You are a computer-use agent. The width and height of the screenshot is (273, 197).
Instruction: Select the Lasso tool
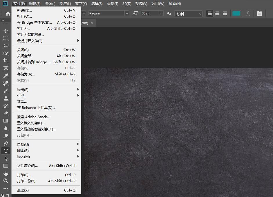[x=6, y=46]
